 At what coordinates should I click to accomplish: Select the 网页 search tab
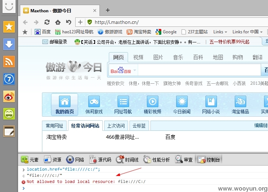click(118, 57)
